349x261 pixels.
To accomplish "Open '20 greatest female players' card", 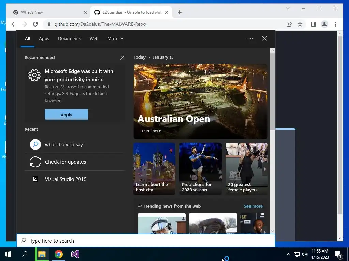I will pos(246,169).
